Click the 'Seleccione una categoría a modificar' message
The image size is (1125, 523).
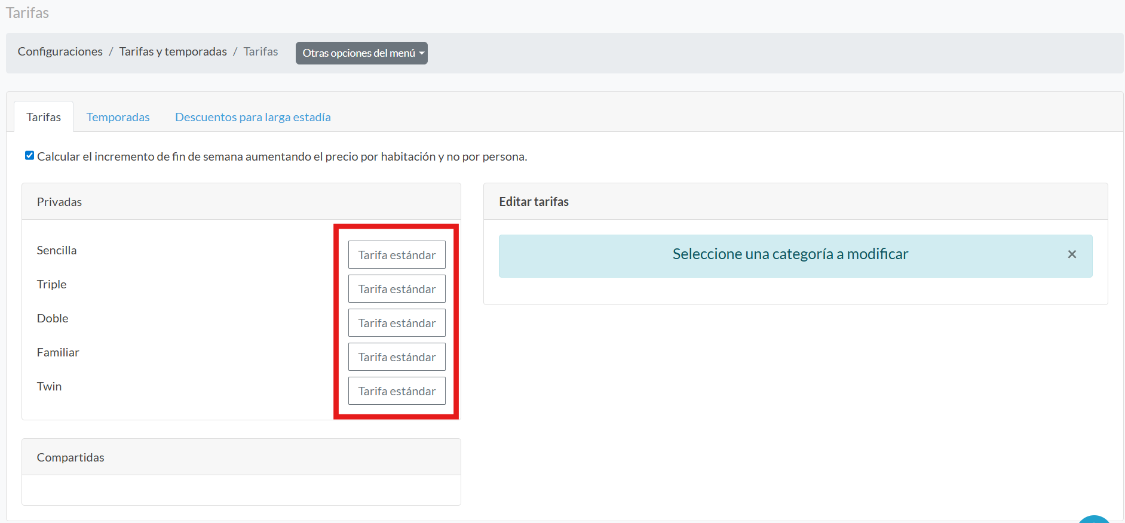coord(790,254)
